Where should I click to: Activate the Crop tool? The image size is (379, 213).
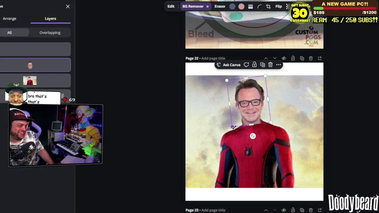click(x=268, y=7)
